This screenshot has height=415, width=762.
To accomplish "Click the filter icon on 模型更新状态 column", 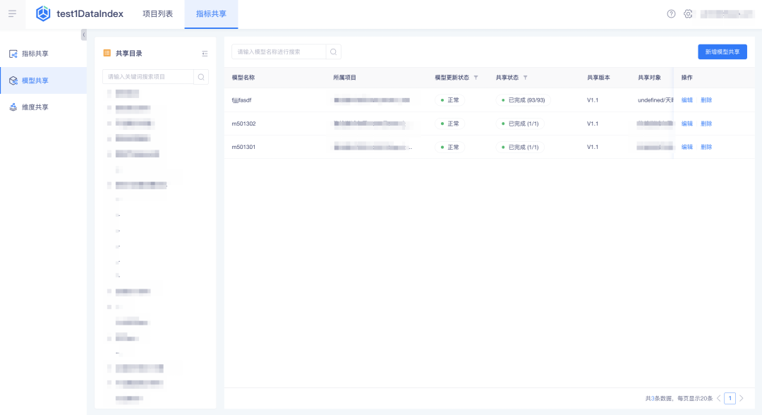I will 476,78.
